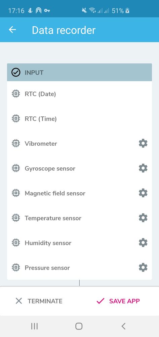This screenshot has width=159, height=337.
Task: Open Temperature sensor settings gear
Action: click(143, 218)
